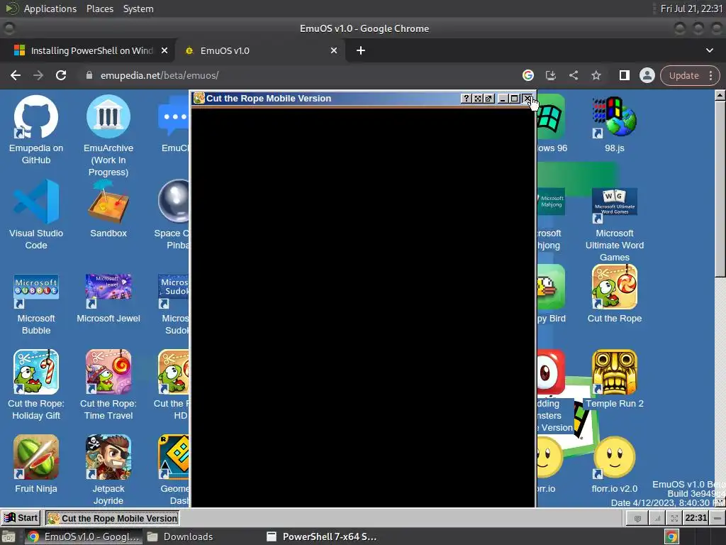This screenshot has width=726, height=545.
Task: Select the EmuOS v1.0 browser tab
Action: pos(261,50)
